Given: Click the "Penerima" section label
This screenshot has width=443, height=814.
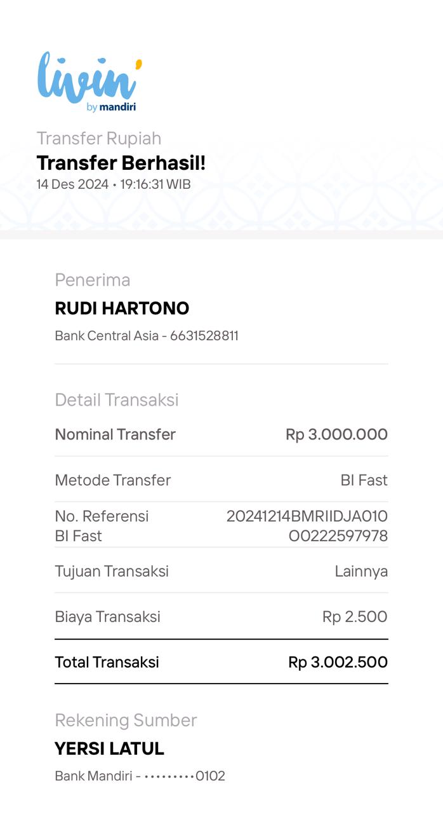Looking at the screenshot, I should (93, 280).
